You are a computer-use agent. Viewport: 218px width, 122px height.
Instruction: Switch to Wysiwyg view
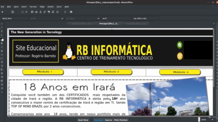(x=98, y=120)
